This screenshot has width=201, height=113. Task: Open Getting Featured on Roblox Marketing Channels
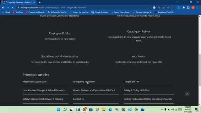[x=148, y=99]
